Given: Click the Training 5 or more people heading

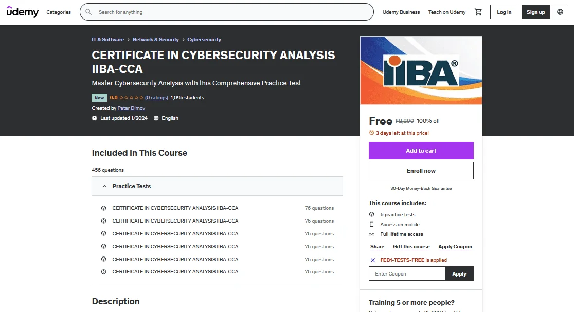Looking at the screenshot, I should 411,302.
